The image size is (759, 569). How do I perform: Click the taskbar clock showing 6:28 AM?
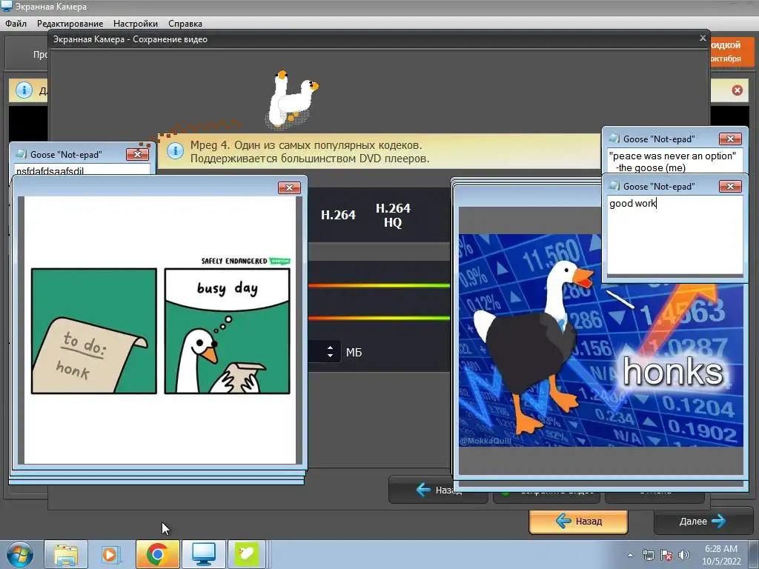pyautogui.click(x=721, y=555)
